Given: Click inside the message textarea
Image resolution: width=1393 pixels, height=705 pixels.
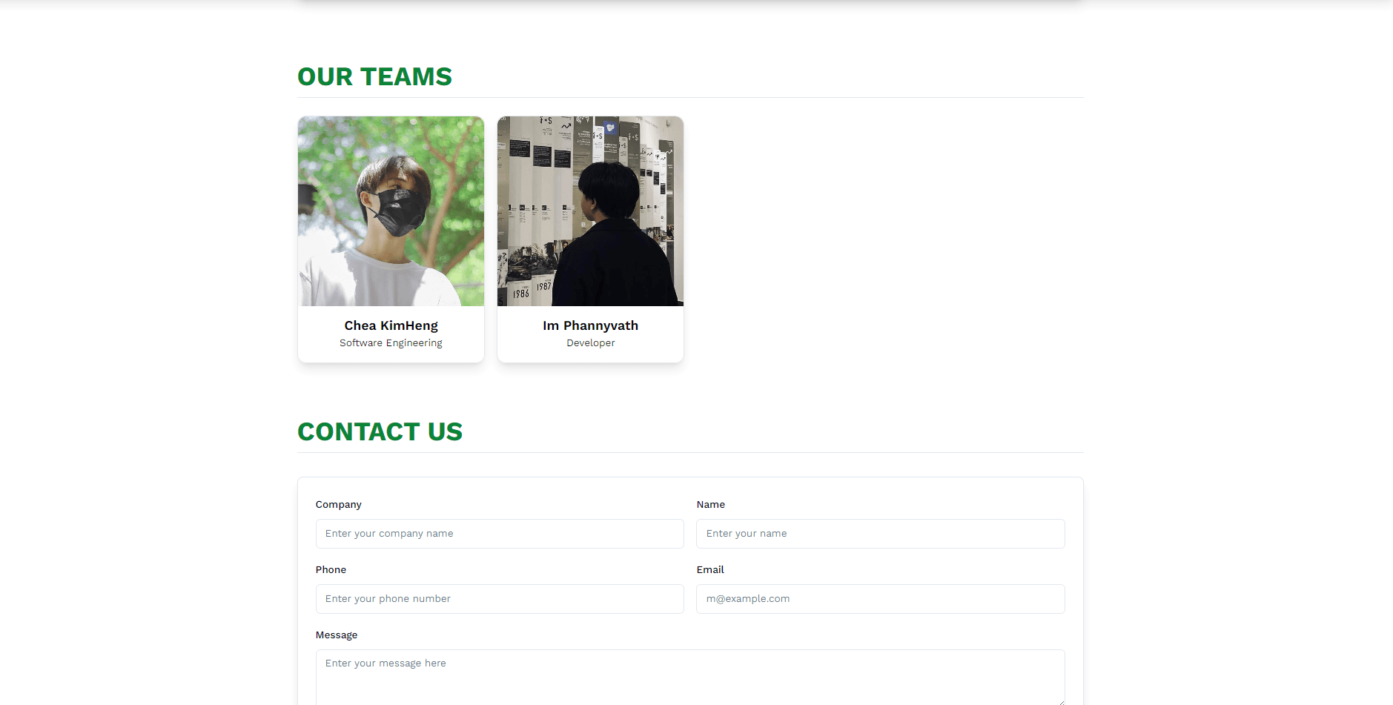Looking at the screenshot, I should click(x=690, y=678).
